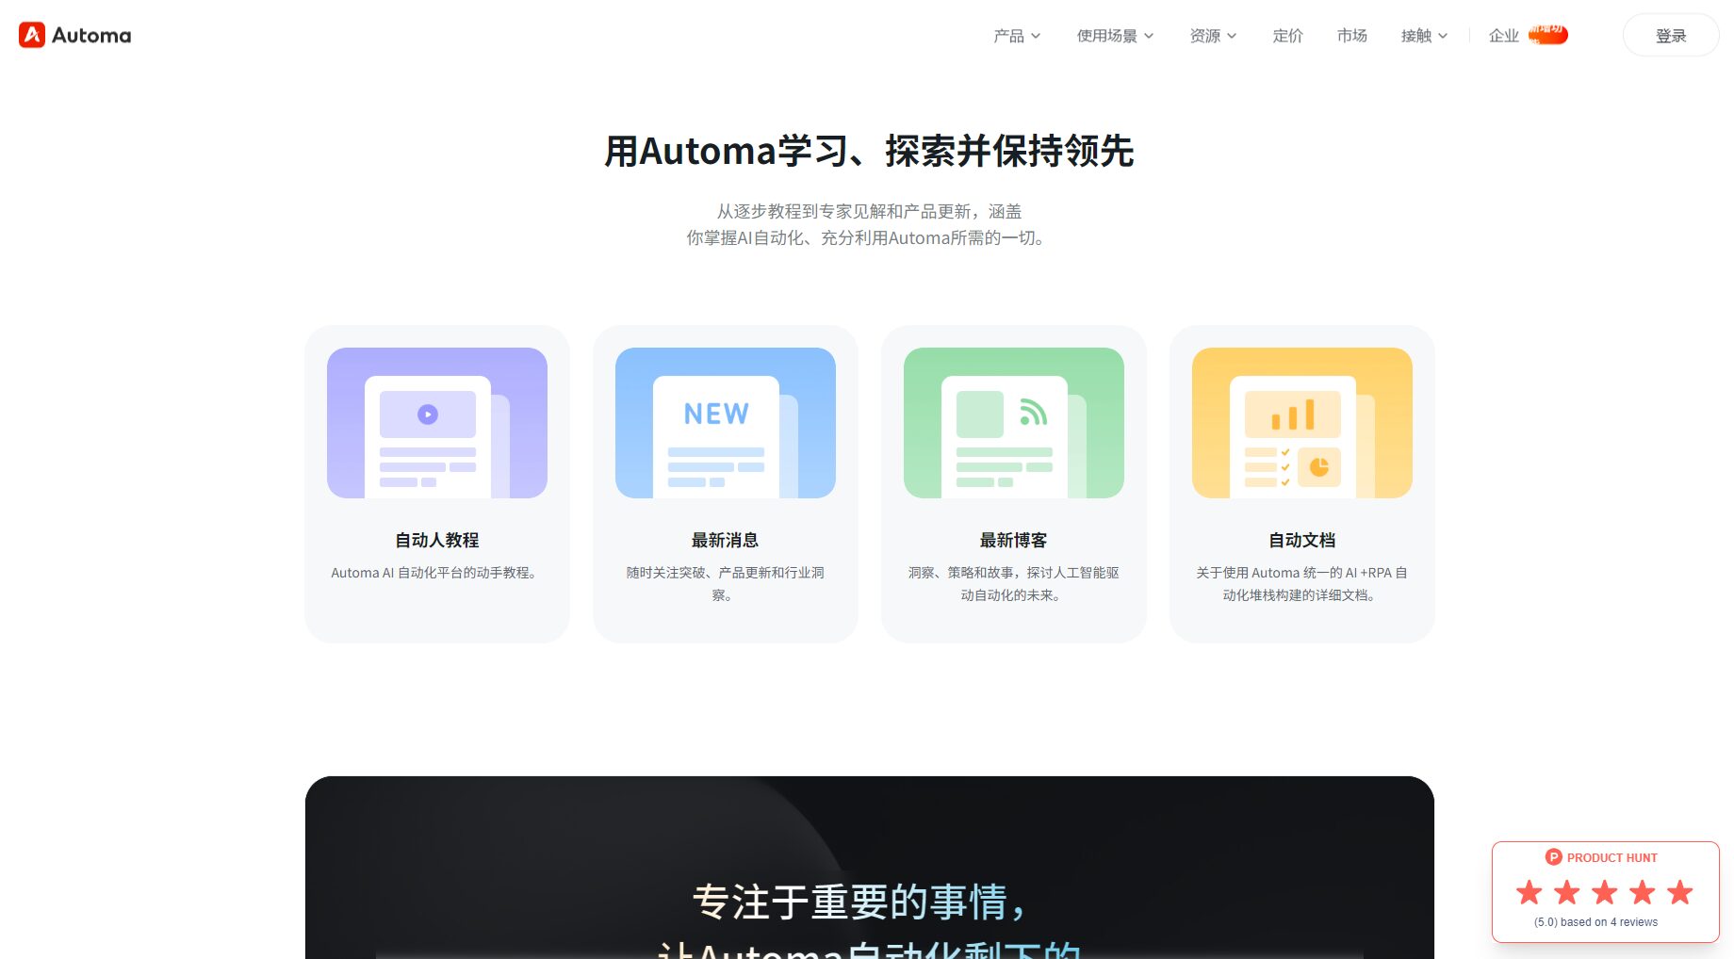The image size is (1734, 959).
Task: Click the Product Hunt logo icon
Action: point(1553,857)
